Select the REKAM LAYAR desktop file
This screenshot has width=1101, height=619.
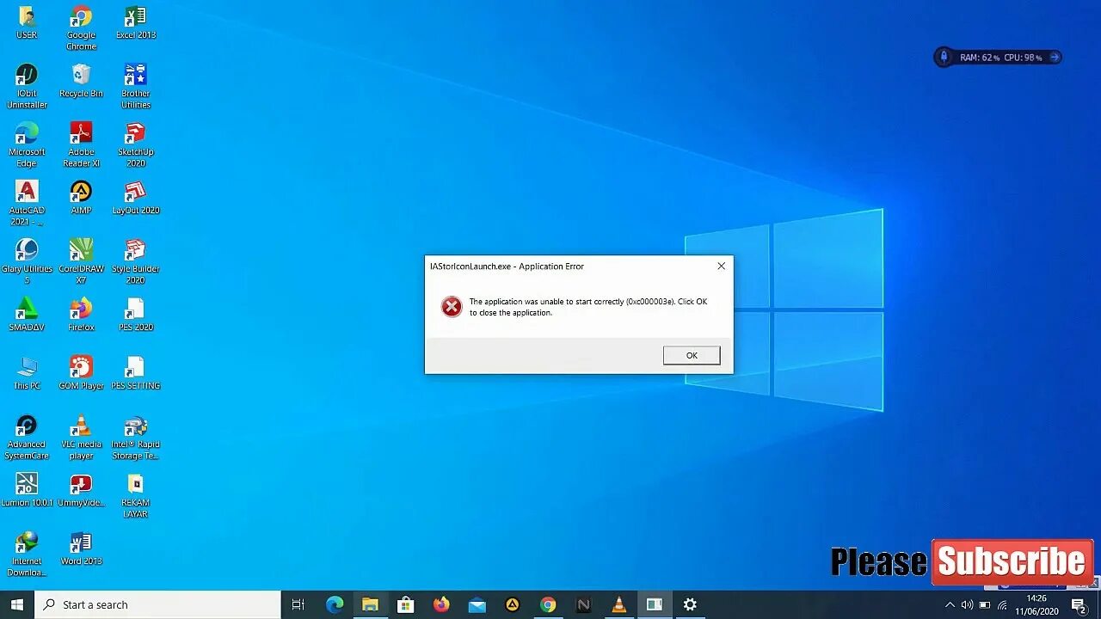136,496
